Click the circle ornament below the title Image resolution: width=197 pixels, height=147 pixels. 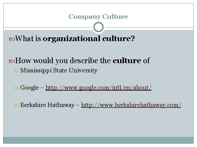point(99,27)
